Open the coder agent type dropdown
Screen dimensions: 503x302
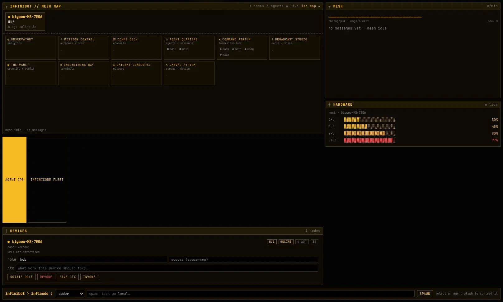70,294
